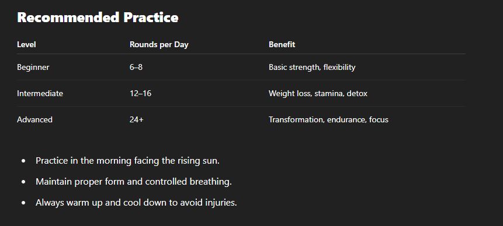Click the Advanced row label
Image resolution: width=503 pixels, height=226 pixels.
click(34, 119)
